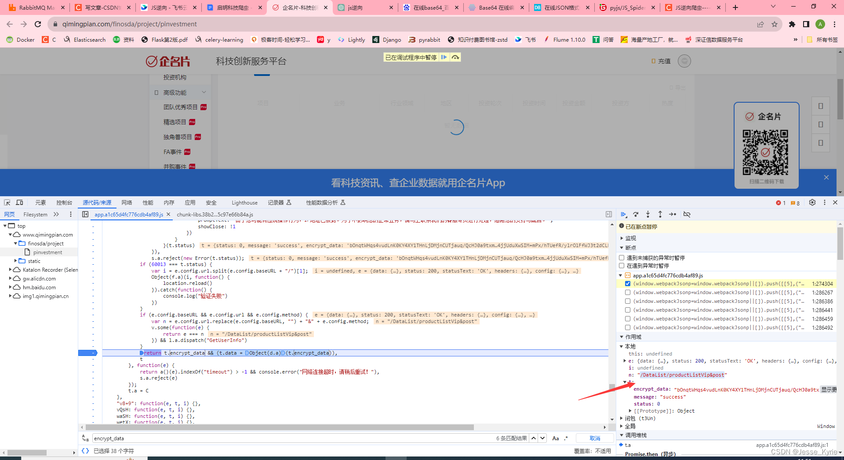Expand the 闭包 (t3Un) closure scope
844x460 pixels.
(x=622, y=418)
